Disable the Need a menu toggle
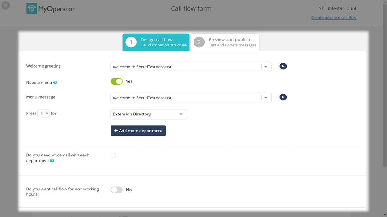387x217 pixels. pos(117,81)
